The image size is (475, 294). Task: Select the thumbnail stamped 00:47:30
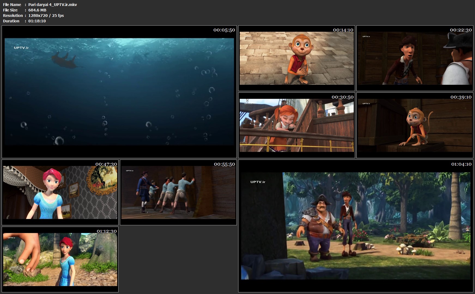coord(60,192)
